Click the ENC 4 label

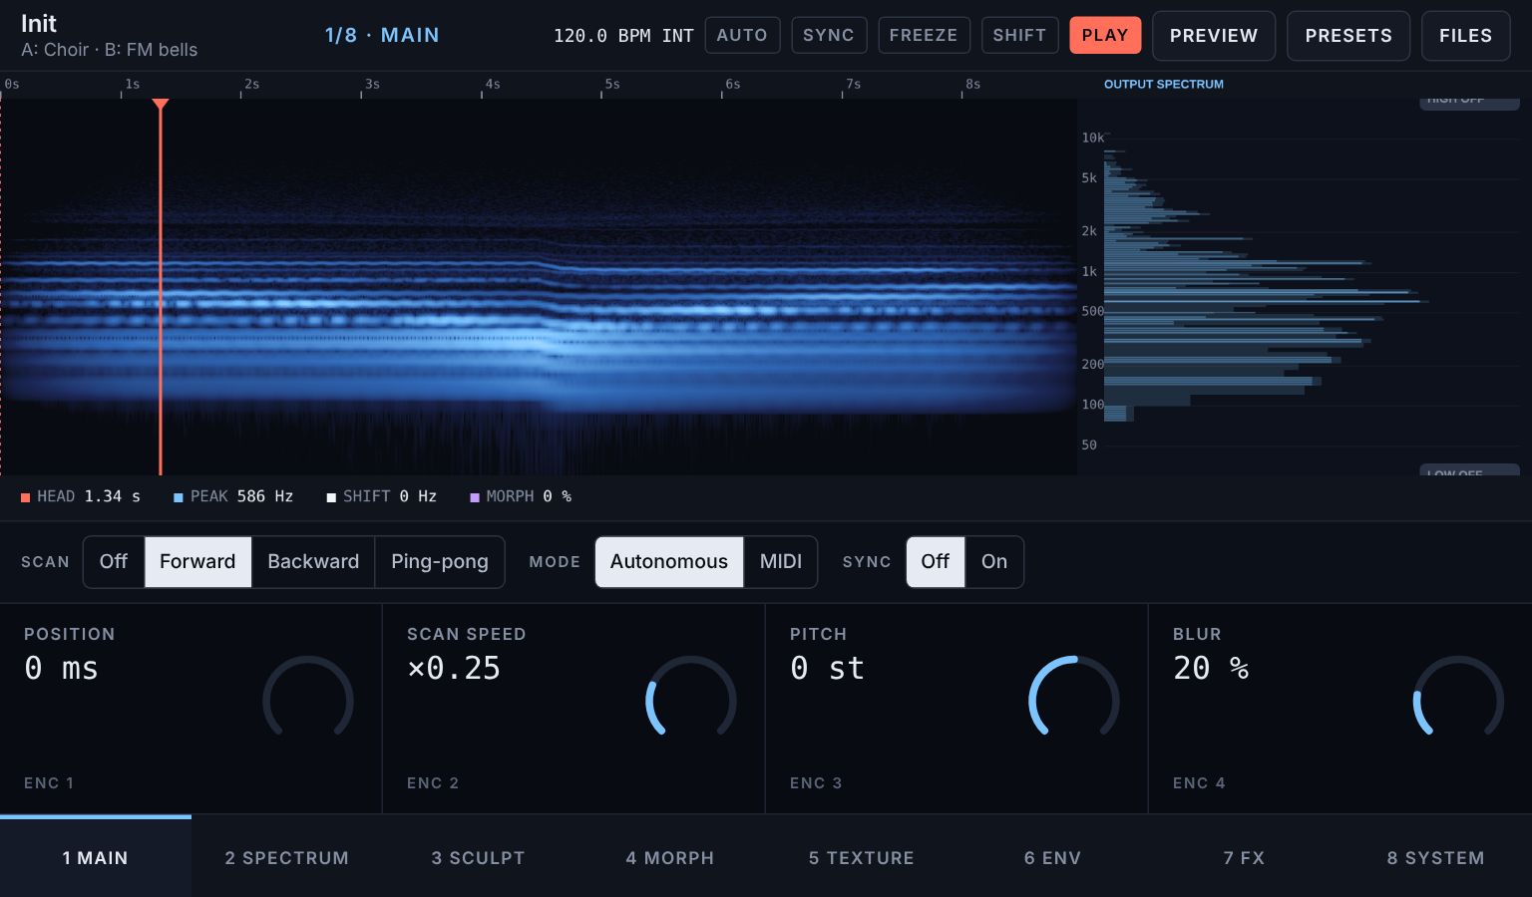1199,783
